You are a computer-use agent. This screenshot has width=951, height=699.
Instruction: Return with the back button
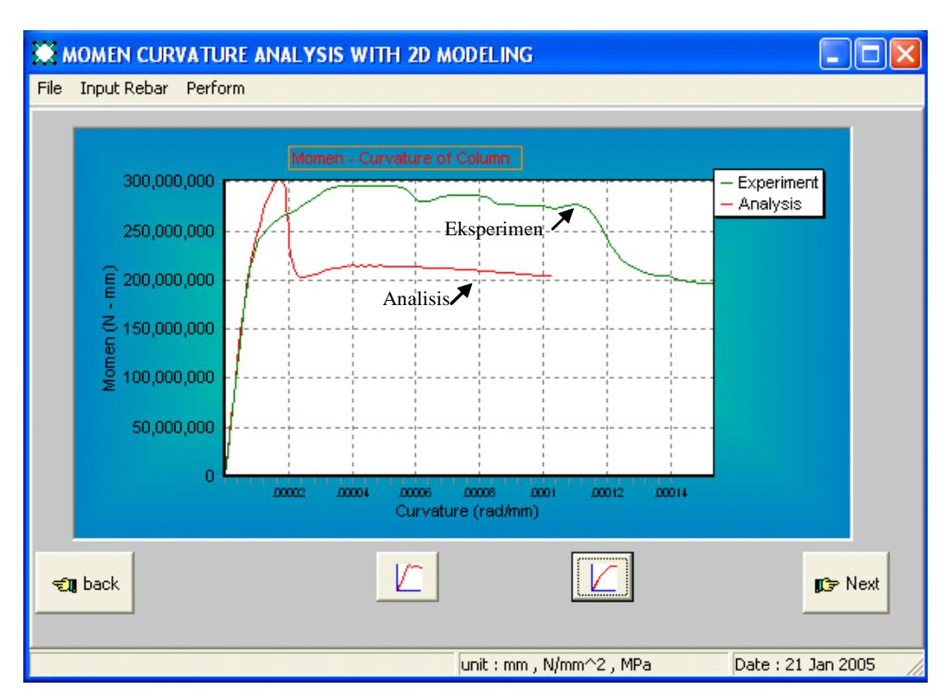click(x=85, y=583)
